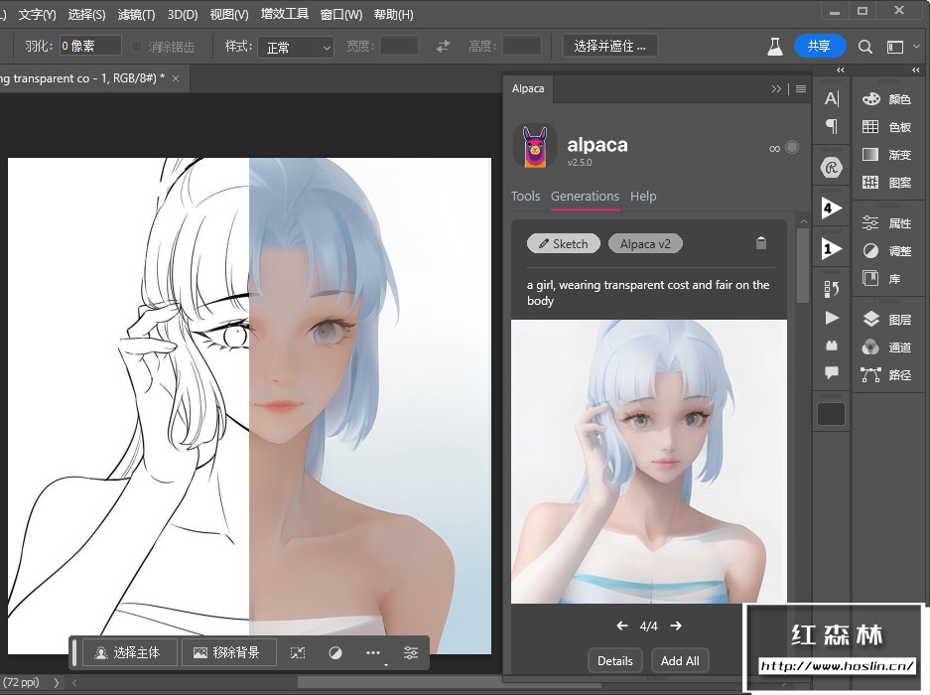This screenshot has width=930, height=695.
Task: Expand the workspace switcher dropdown arrow
Action: pos(916,47)
